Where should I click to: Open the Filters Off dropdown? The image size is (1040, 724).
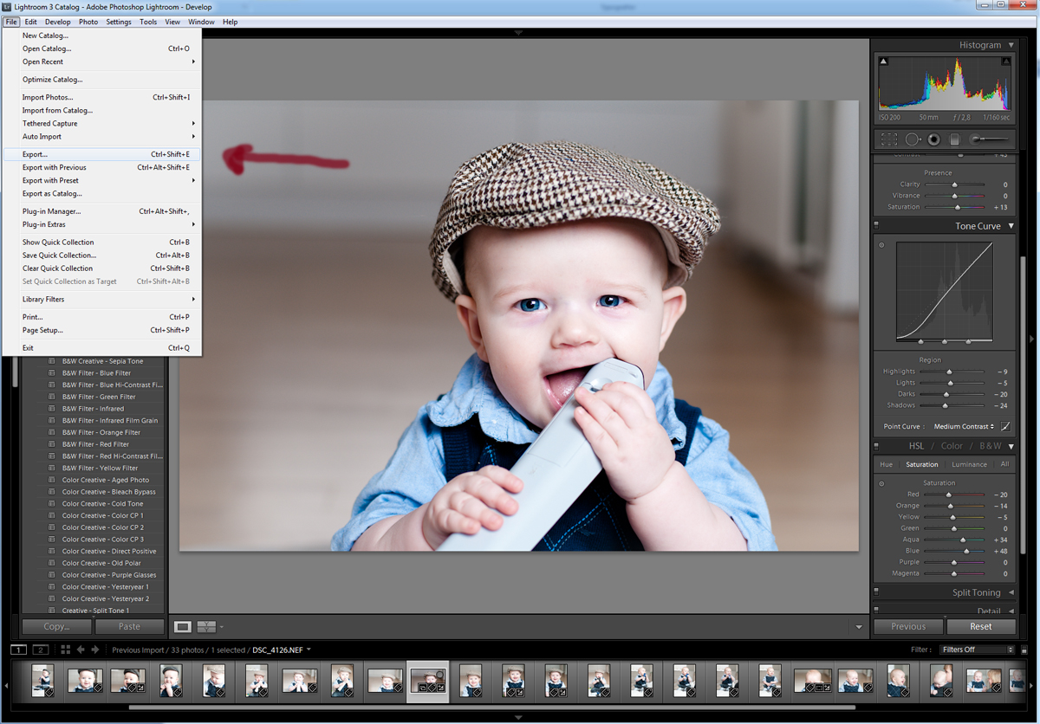coord(977,650)
